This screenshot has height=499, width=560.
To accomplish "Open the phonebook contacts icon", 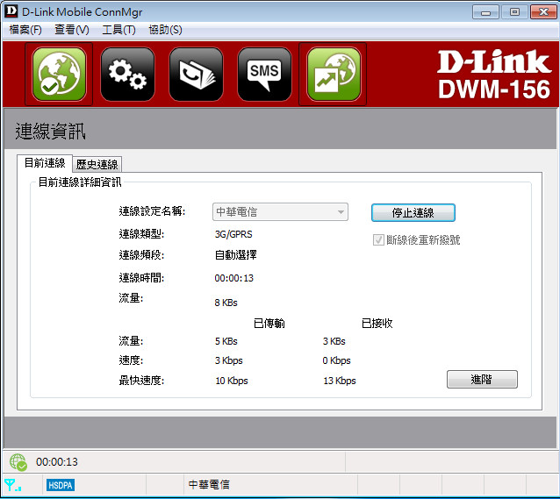I will 196,75.
